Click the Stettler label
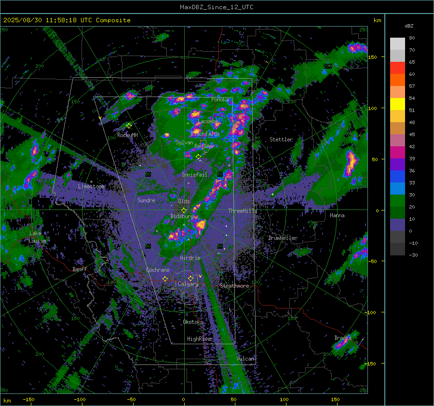The image size is (434, 406). (281, 140)
